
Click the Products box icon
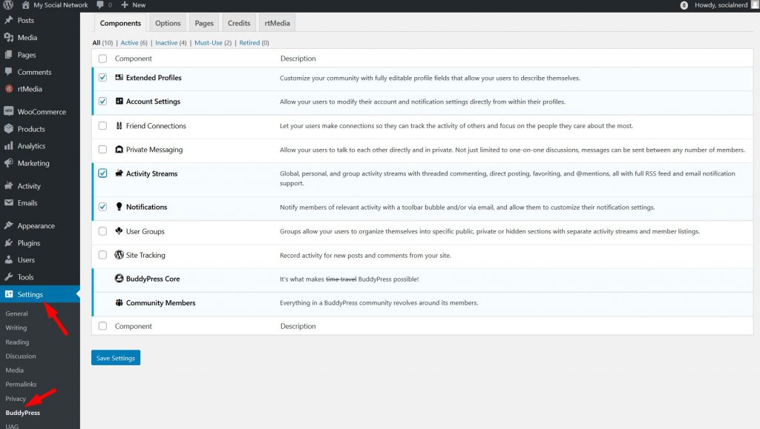click(x=9, y=129)
